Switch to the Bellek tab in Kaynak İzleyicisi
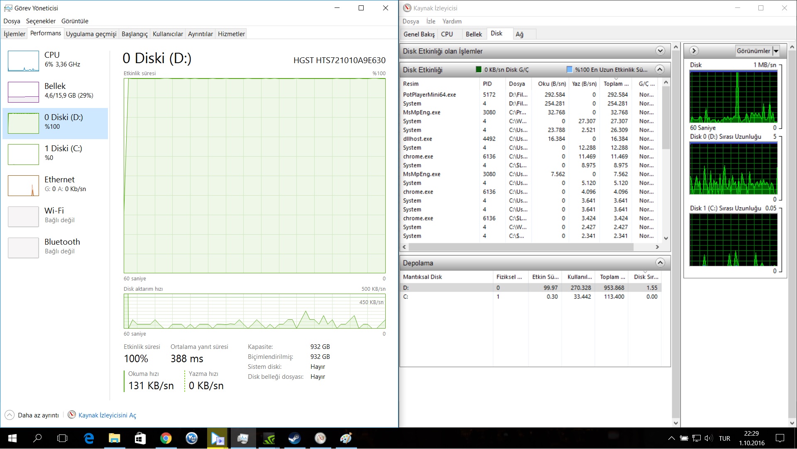Viewport: 797px width, 449px height. (x=473, y=34)
